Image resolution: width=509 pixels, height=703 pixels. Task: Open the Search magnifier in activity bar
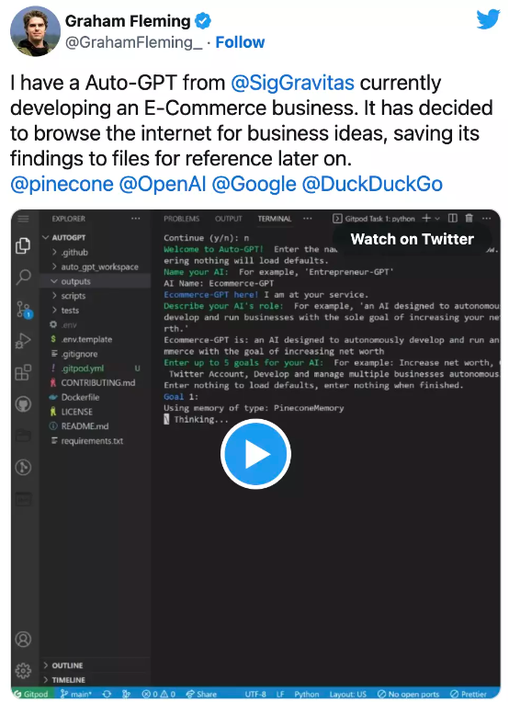[x=23, y=278]
